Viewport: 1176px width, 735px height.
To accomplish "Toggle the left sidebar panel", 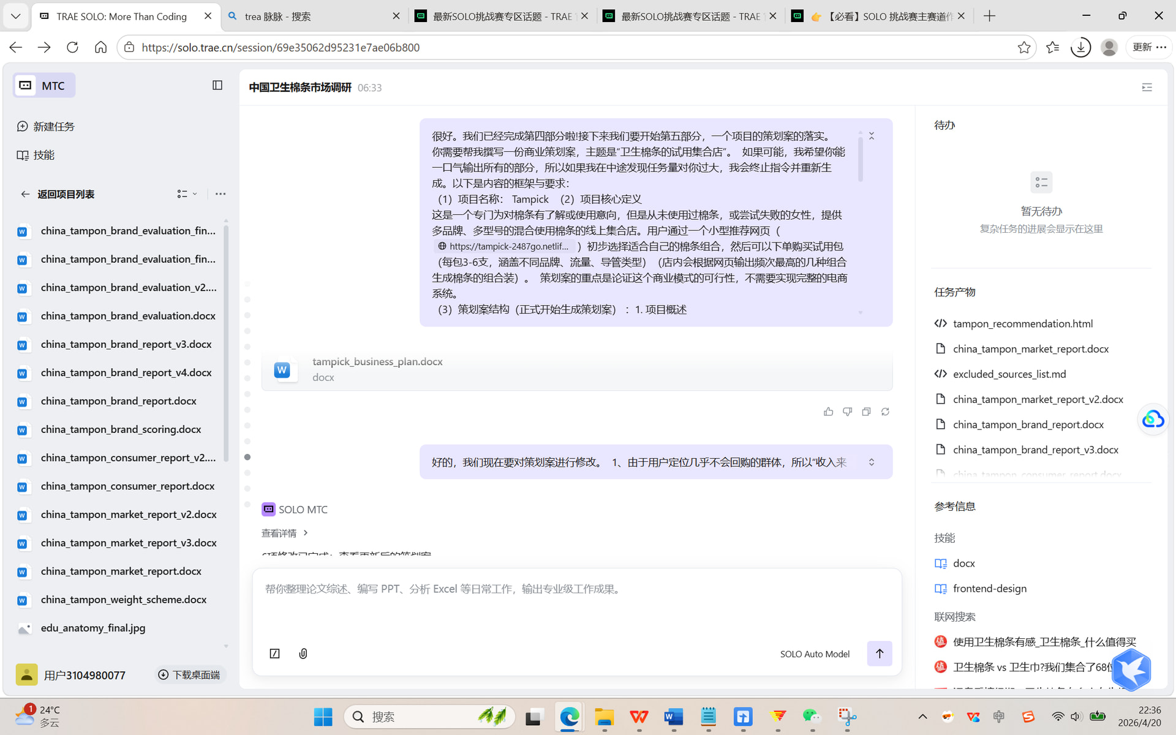I will coord(217,85).
